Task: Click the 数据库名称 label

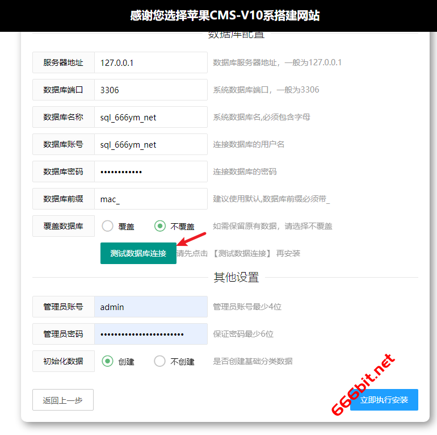Action: click(x=63, y=117)
